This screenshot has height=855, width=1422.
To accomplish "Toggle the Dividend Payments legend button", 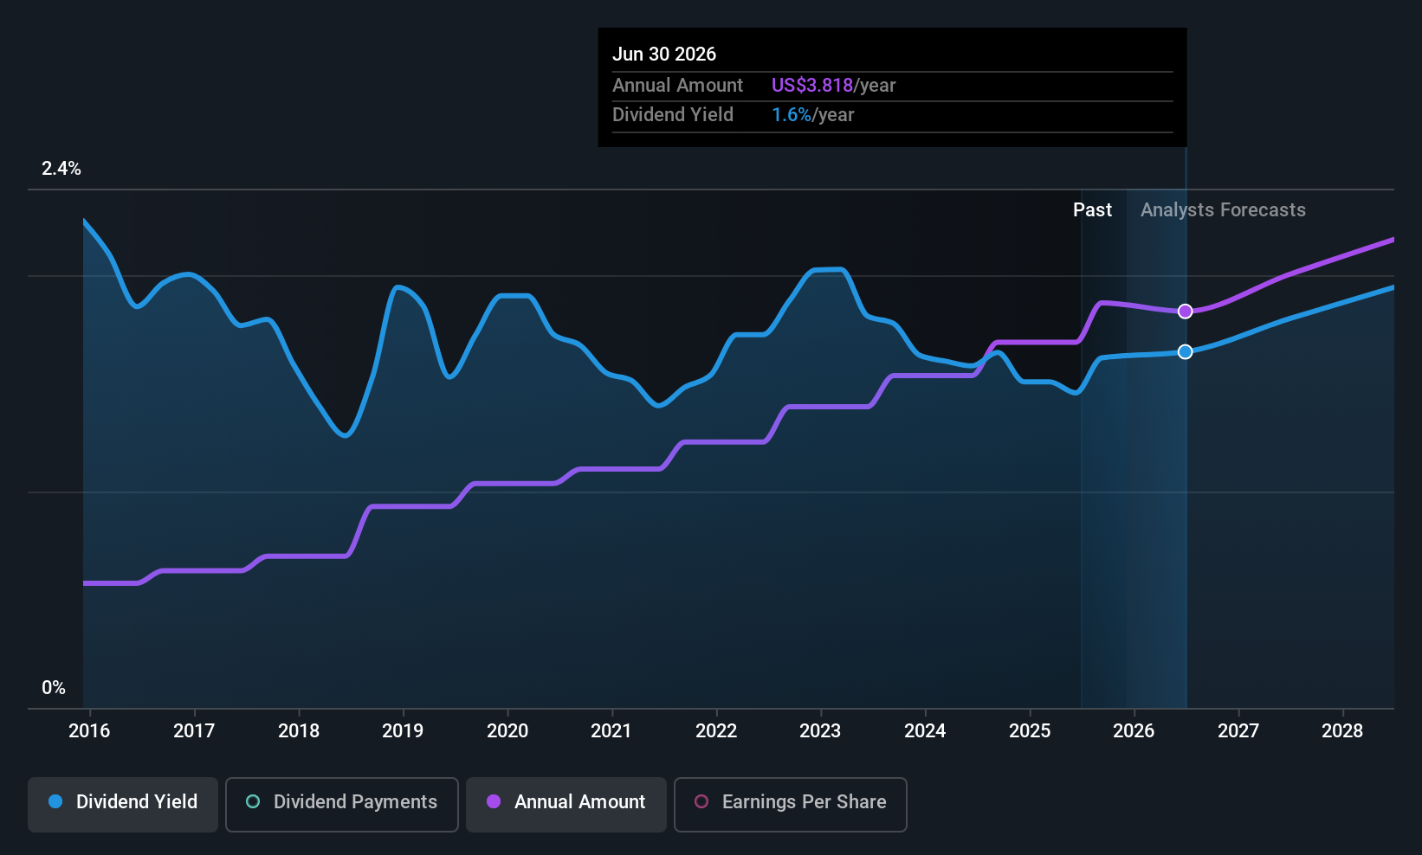I will pos(342,804).
